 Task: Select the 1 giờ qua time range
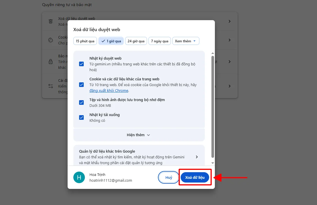[111, 41]
